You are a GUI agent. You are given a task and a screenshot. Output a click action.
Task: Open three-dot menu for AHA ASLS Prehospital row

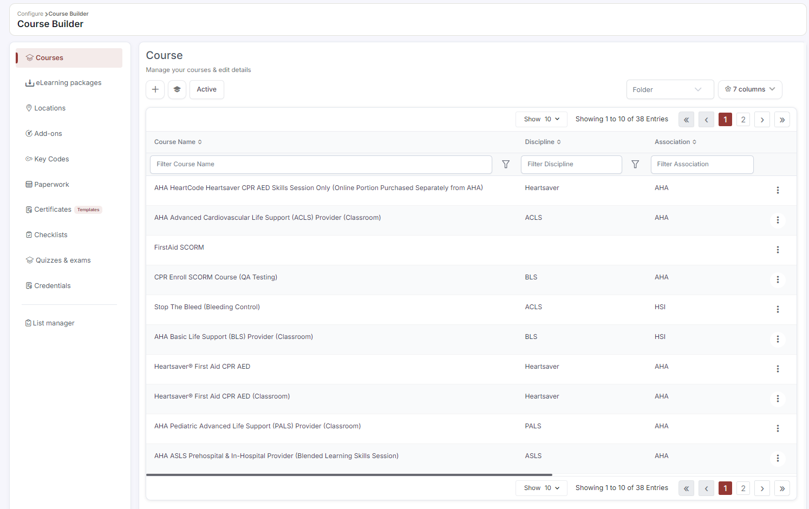(x=778, y=458)
